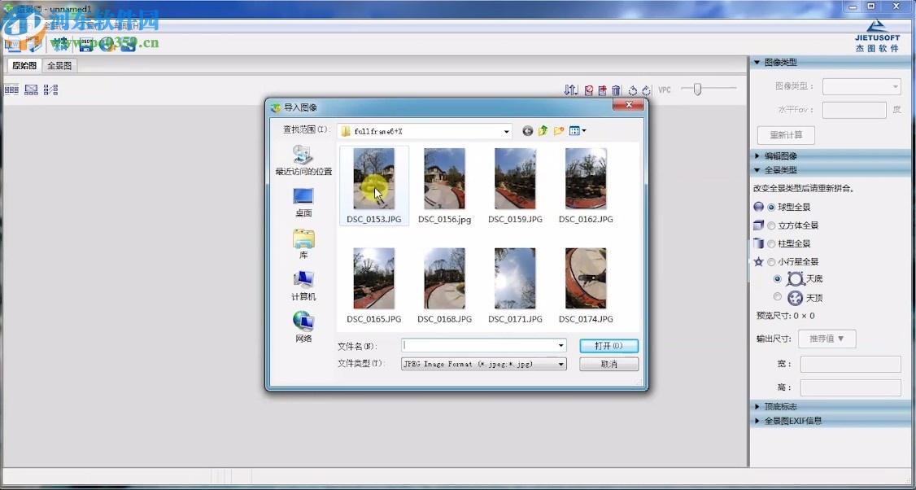Click the trash delete icon
This screenshot has width=916, height=490.
pos(616,90)
